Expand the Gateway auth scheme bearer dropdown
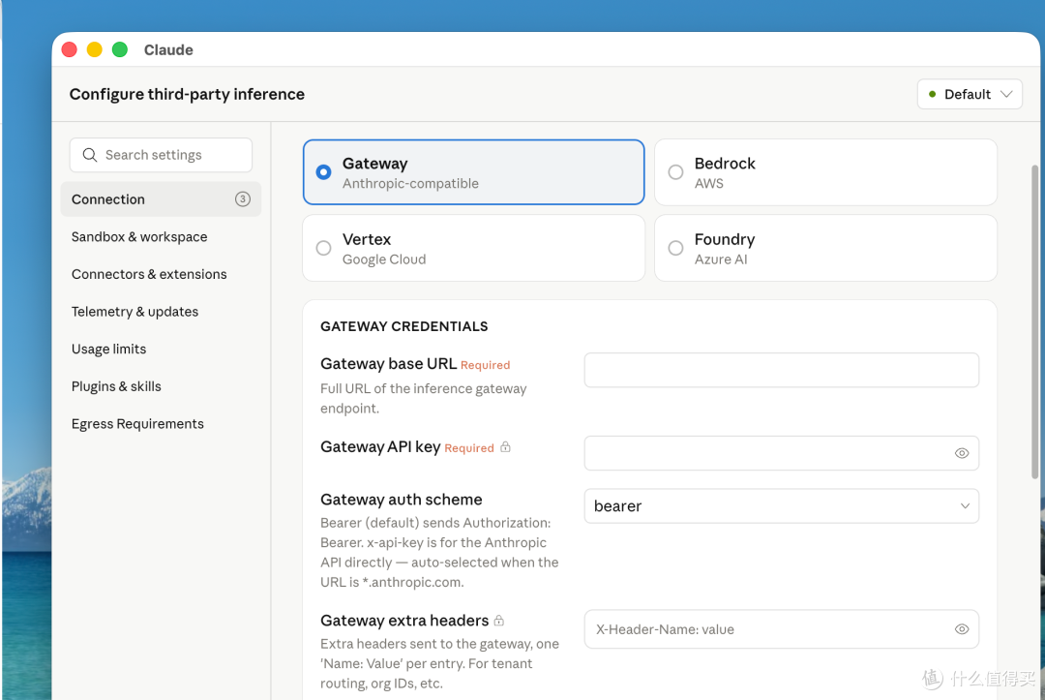The image size is (1045, 700). coord(781,506)
